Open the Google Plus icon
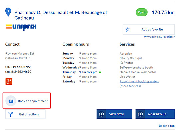Screen dimensions: 180x131 pyautogui.click(x=9, y=81)
